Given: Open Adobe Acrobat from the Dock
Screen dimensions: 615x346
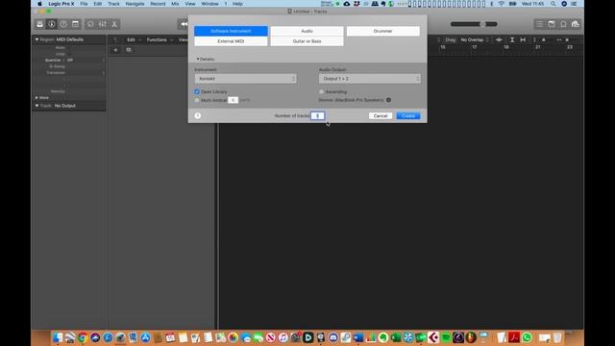Looking at the screenshot, I should (514, 337).
